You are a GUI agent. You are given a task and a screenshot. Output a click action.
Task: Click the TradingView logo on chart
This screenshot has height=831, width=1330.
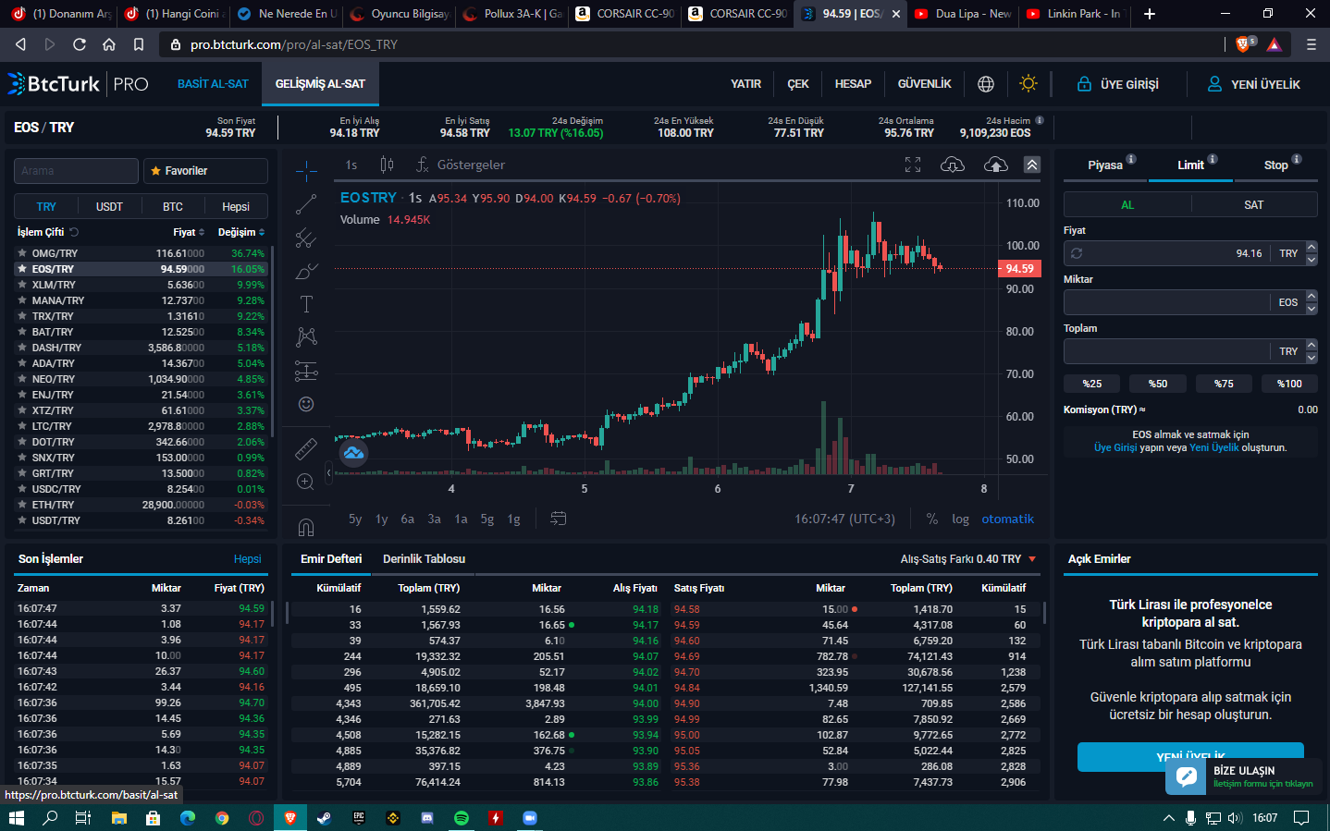click(353, 453)
